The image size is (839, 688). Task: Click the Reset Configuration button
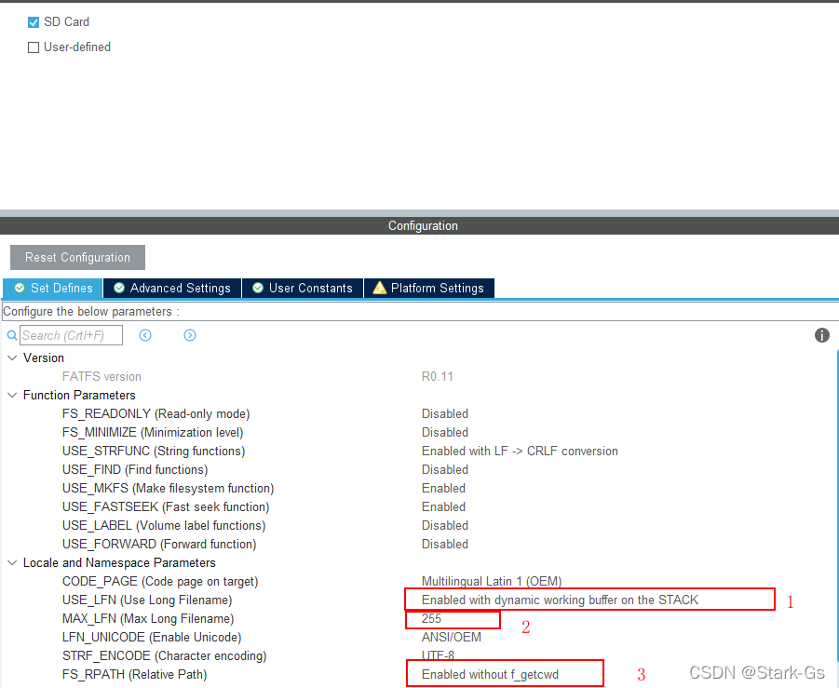click(77, 257)
